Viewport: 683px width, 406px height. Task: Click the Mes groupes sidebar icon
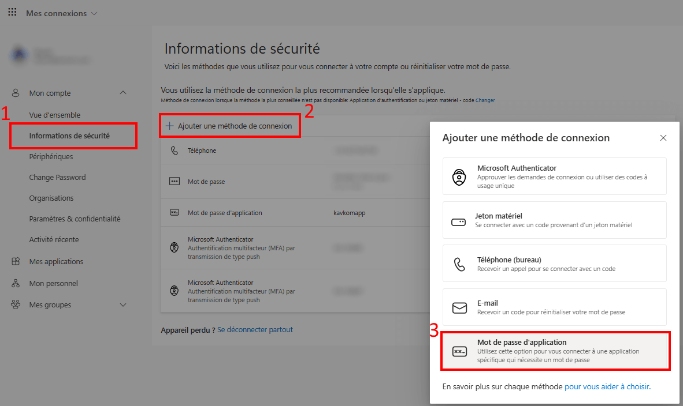16,304
